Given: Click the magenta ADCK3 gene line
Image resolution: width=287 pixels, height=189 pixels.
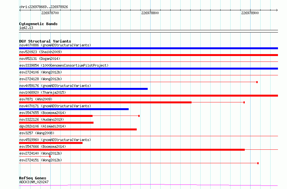Looking at the screenshot, I should tap(148, 185).
